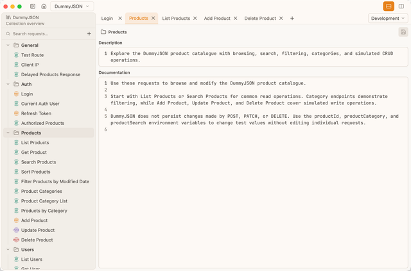Switch to the Add Product tab
Screen dimensions: 411x271
[x=217, y=19]
